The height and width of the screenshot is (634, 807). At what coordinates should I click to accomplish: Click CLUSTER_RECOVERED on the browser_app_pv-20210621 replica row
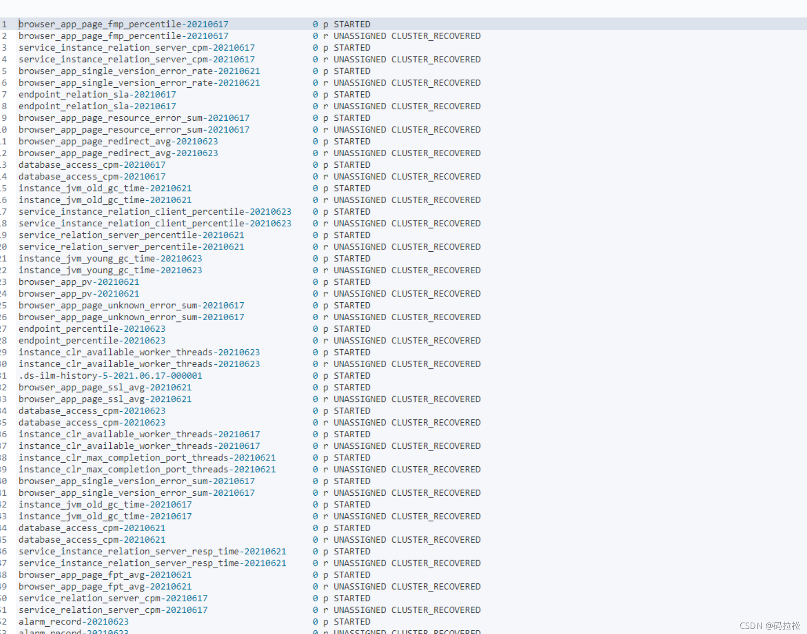tap(436, 294)
